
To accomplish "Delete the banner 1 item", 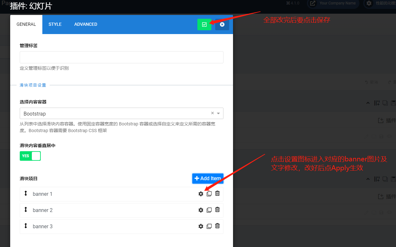I will click(x=217, y=194).
